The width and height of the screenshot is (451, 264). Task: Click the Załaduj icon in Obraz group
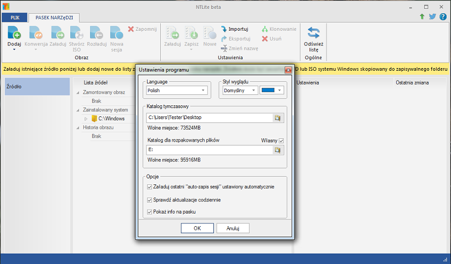coord(58,32)
